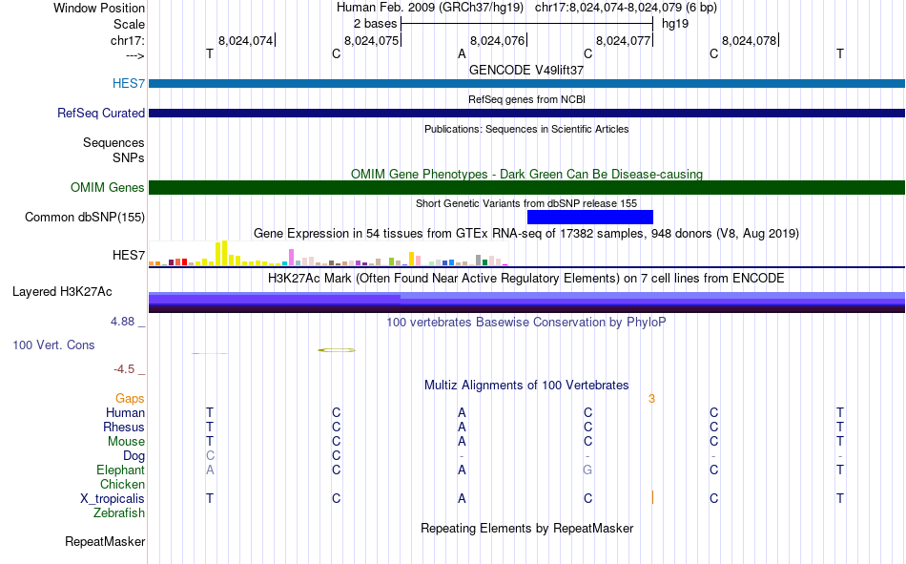Select the Dog species label
The height and width of the screenshot is (564, 906).
coord(134,456)
